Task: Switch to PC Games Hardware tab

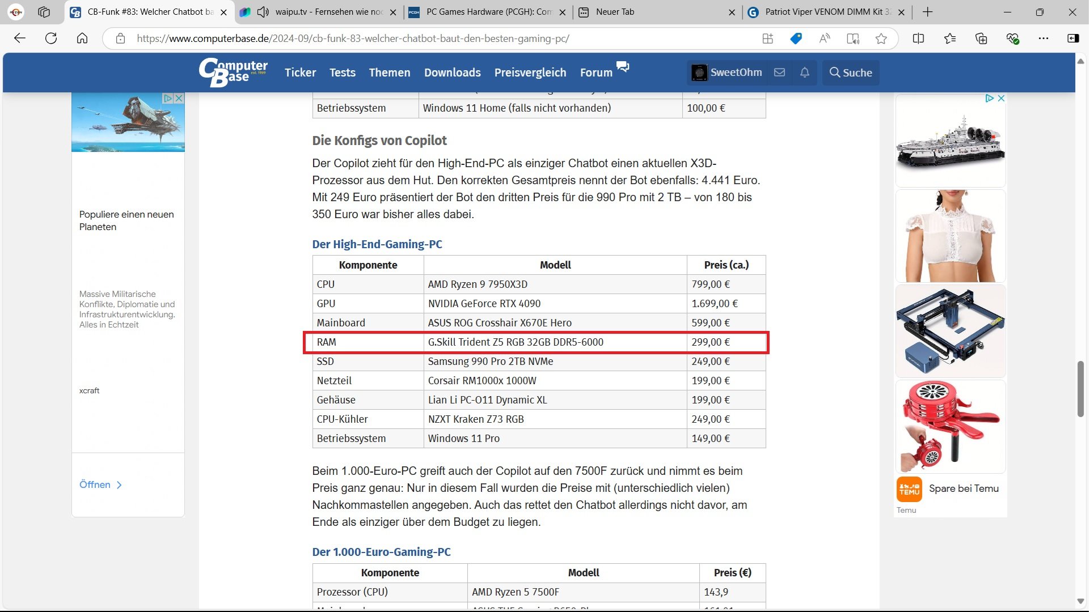Action: click(x=488, y=12)
